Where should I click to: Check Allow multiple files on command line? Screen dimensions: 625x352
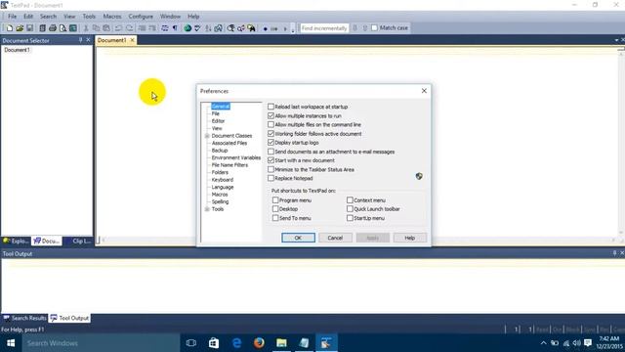point(271,124)
